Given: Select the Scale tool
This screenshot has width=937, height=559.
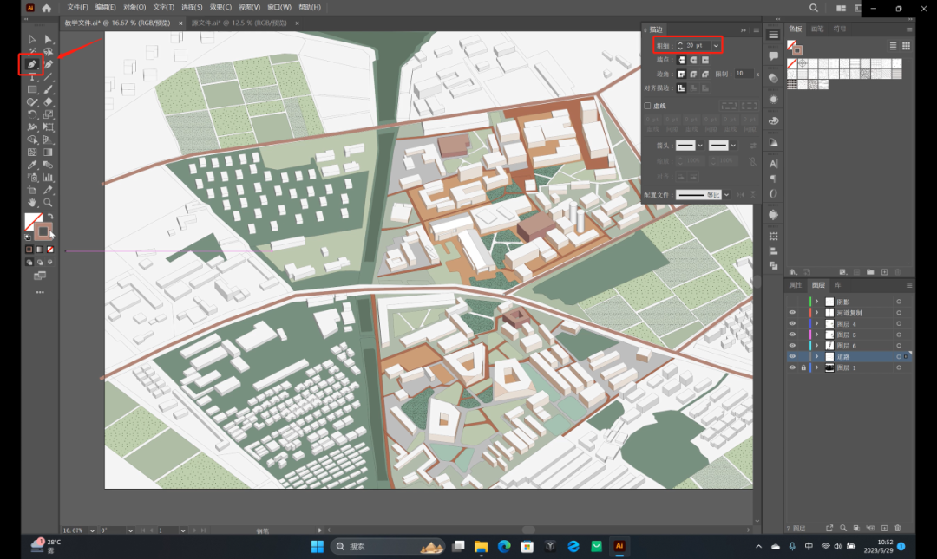Looking at the screenshot, I should [x=48, y=114].
